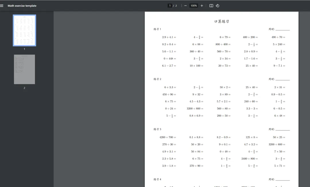
Task: Toggle the sidebar hamburger menu
Action: pos(2,6)
